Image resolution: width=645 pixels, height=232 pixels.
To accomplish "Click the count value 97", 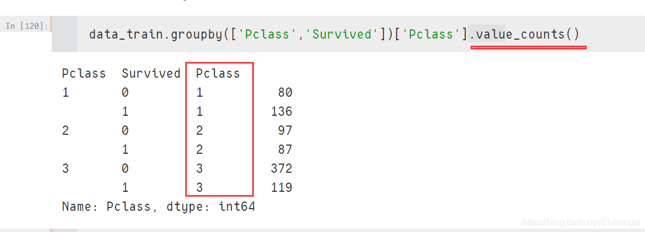I will click(x=285, y=130).
